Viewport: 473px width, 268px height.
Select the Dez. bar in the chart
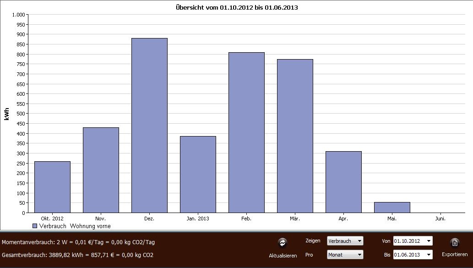[149, 125]
